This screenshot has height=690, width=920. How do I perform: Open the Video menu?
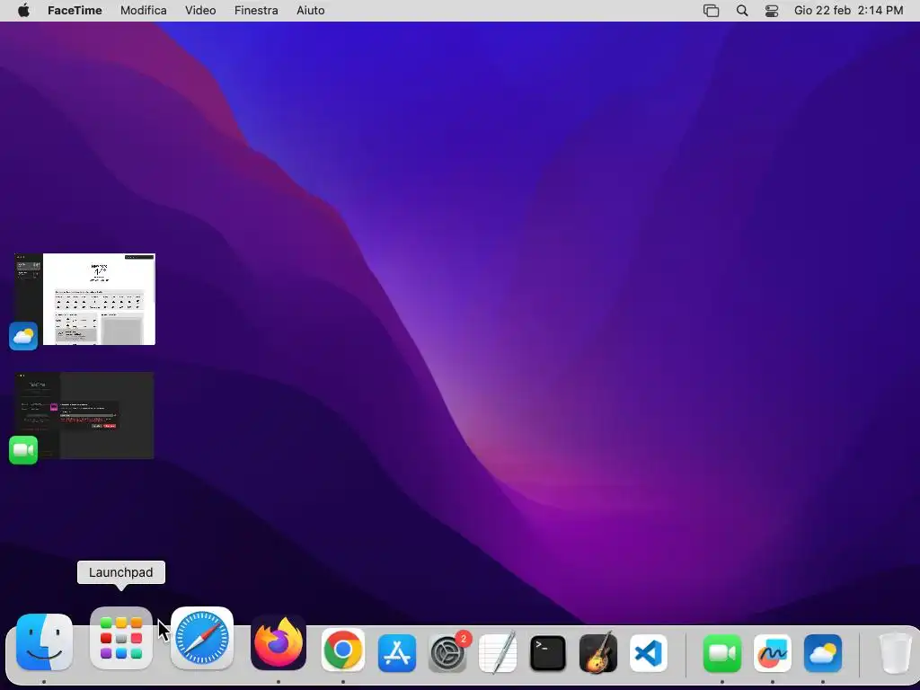click(200, 10)
